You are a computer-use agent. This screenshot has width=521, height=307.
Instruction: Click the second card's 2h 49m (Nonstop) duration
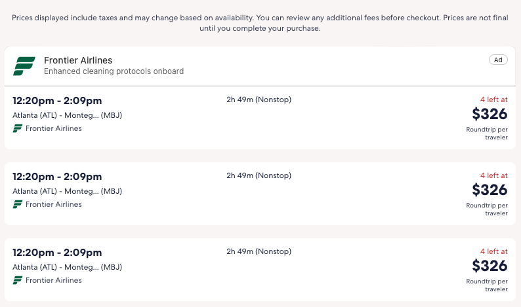(x=259, y=175)
